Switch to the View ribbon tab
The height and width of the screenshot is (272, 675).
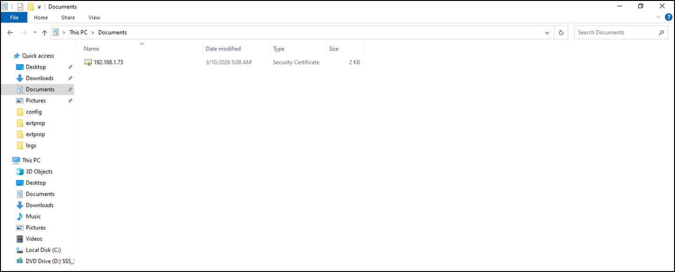tap(94, 17)
